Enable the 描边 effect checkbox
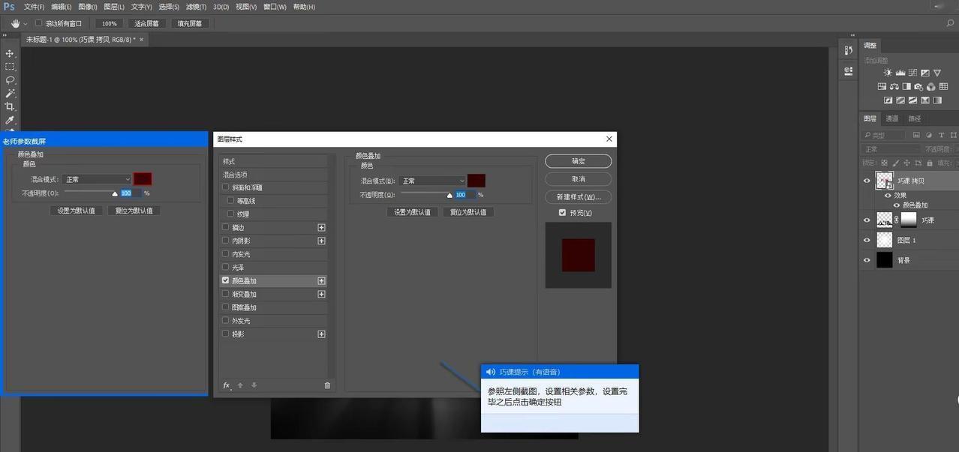Viewport: 959px width, 452px height. pyautogui.click(x=226, y=227)
